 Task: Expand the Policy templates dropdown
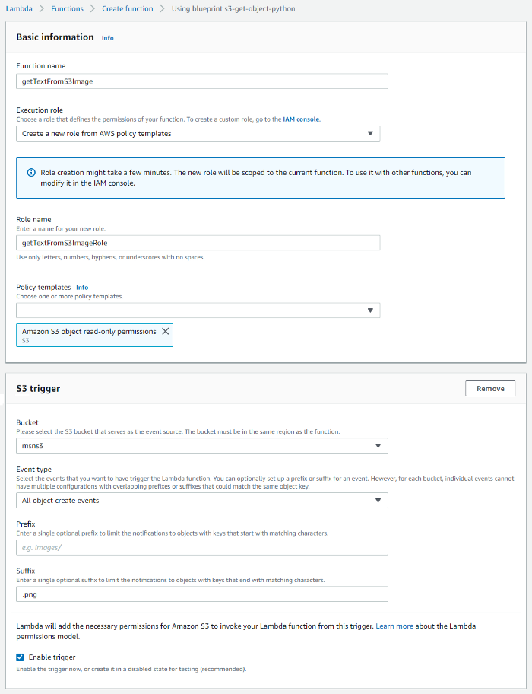click(198, 310)
